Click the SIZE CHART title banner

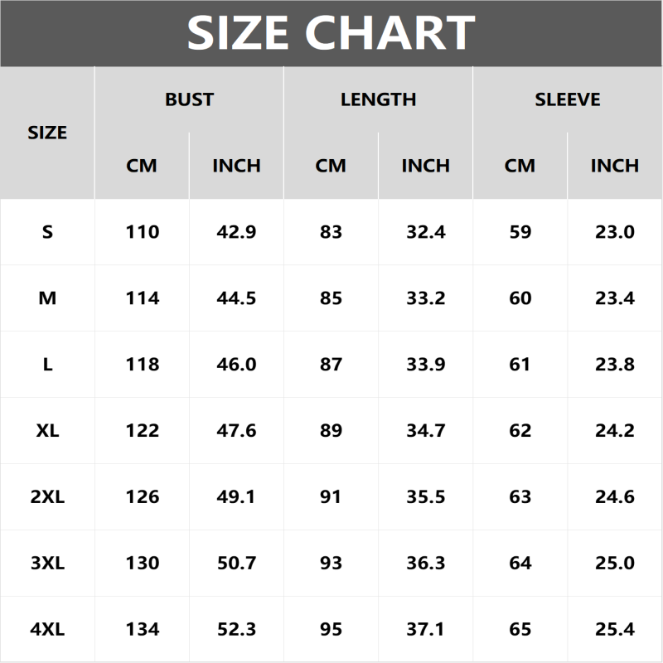[x=331, y=33]
